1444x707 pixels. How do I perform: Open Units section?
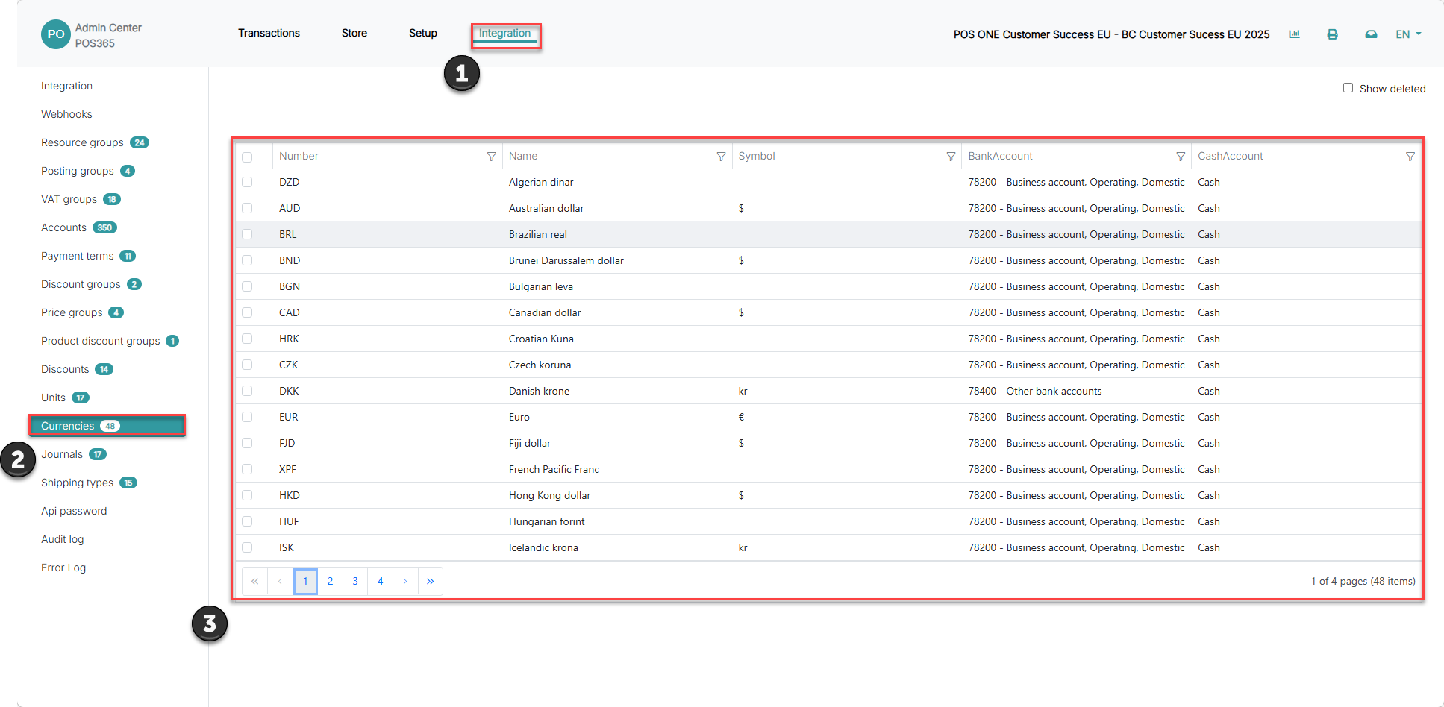click(65, 398)
